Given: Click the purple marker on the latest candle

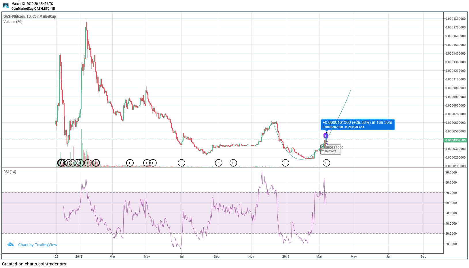Looking at the screenshot, I should [x=326, y=136].
